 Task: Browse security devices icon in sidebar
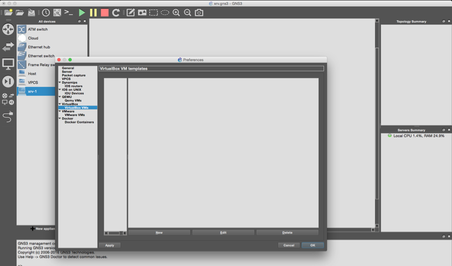pyautogui.click(x=8, y=81)
